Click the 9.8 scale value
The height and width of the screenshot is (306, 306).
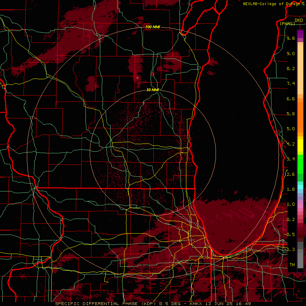[291, 38]
